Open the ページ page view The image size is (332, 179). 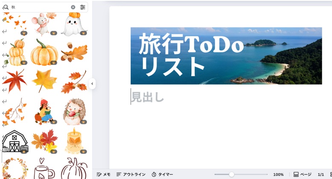[303, 174]
